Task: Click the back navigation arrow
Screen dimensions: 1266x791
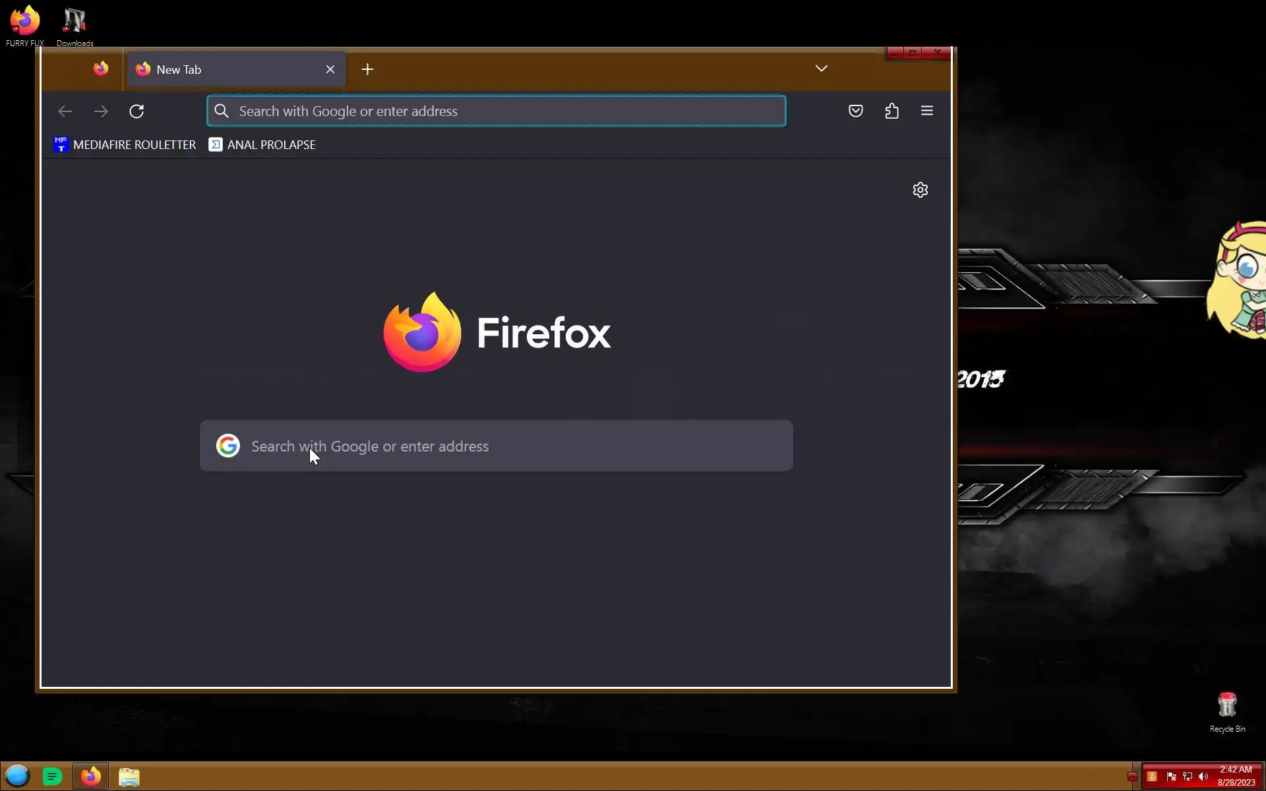Action: [65, 111]
